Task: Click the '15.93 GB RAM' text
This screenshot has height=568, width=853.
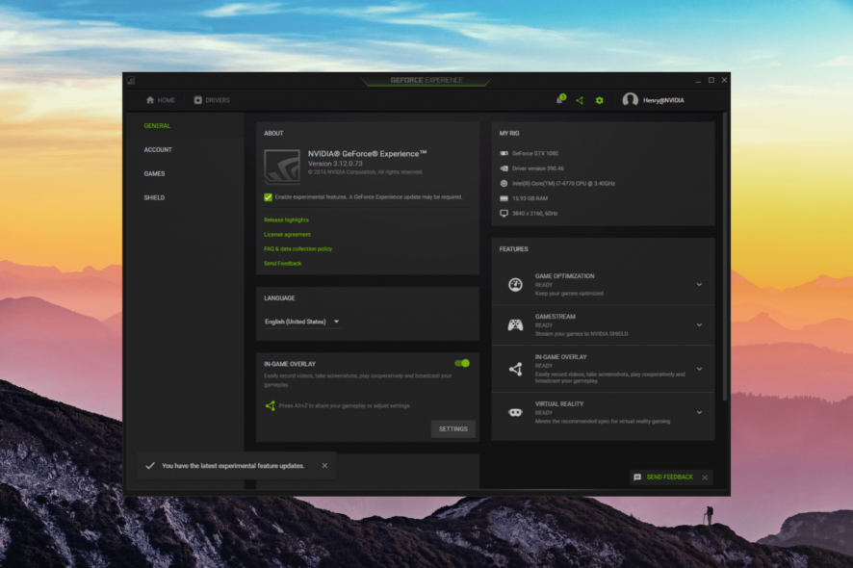Action: pyautogui.click(x=530, y=198)
